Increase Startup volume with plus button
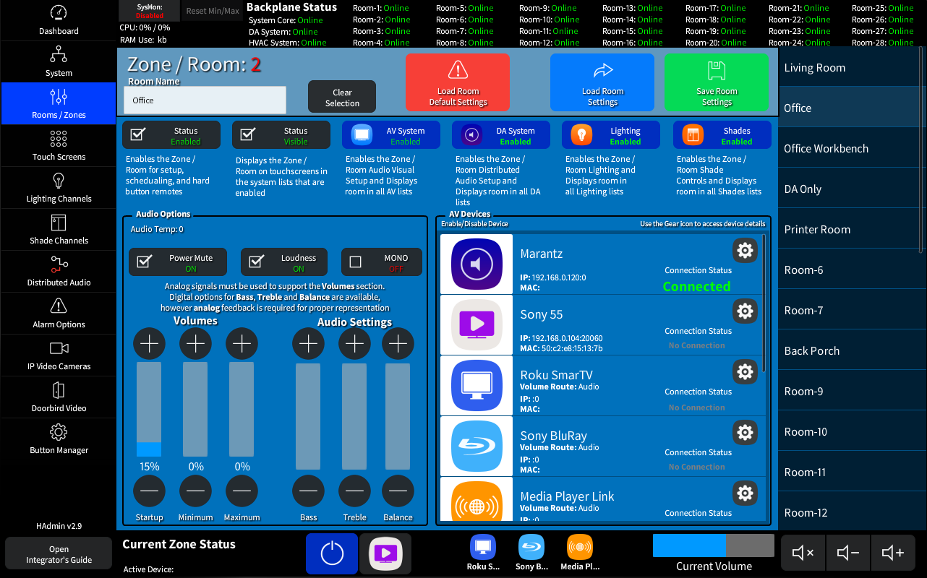The height and width of the screenshot is (578, 927). pos(149,344)
